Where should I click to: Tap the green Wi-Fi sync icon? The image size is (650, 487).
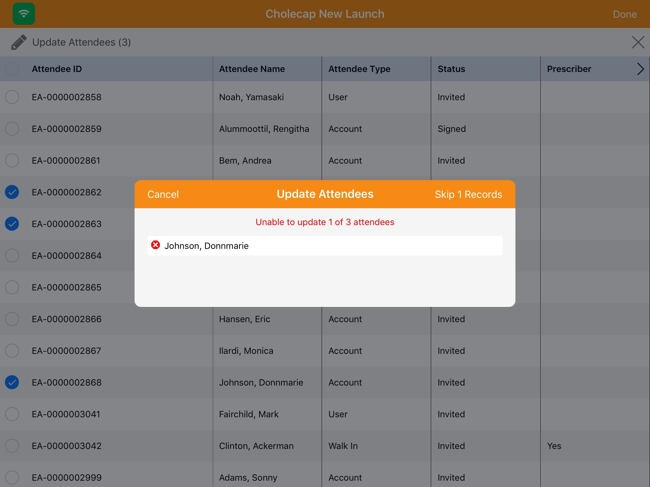24,14
